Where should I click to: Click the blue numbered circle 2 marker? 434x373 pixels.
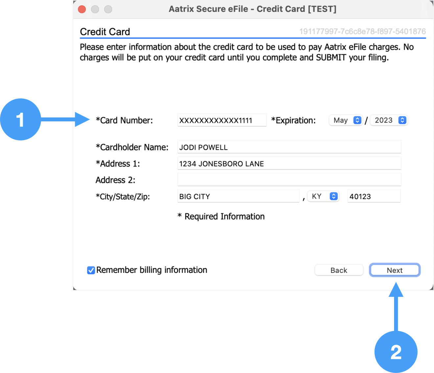tap(396, 352)
